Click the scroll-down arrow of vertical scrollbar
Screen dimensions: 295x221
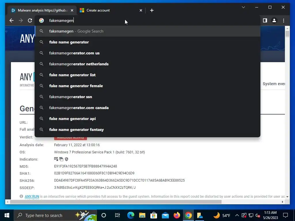(287, 197)
